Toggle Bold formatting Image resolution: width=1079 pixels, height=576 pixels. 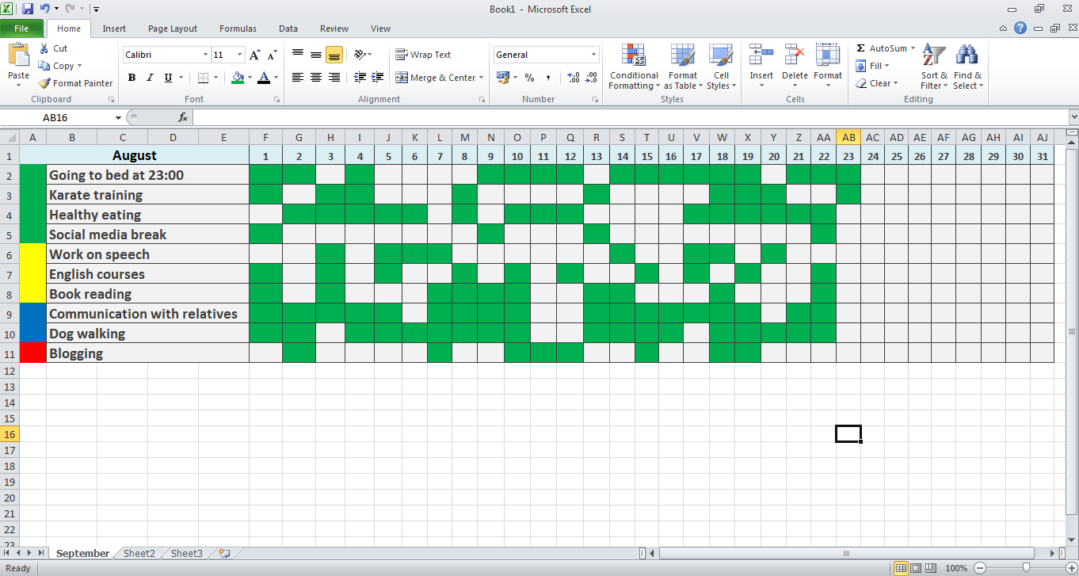(132, 78)
